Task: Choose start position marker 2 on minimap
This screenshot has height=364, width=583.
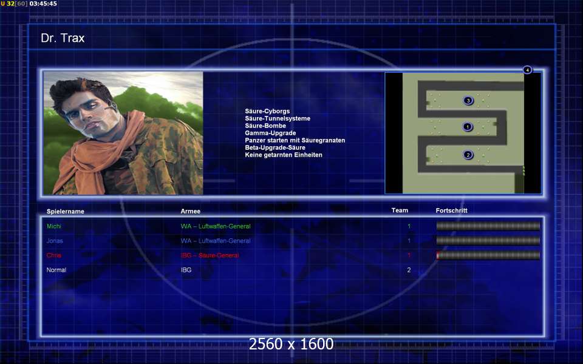Action: 468,155
